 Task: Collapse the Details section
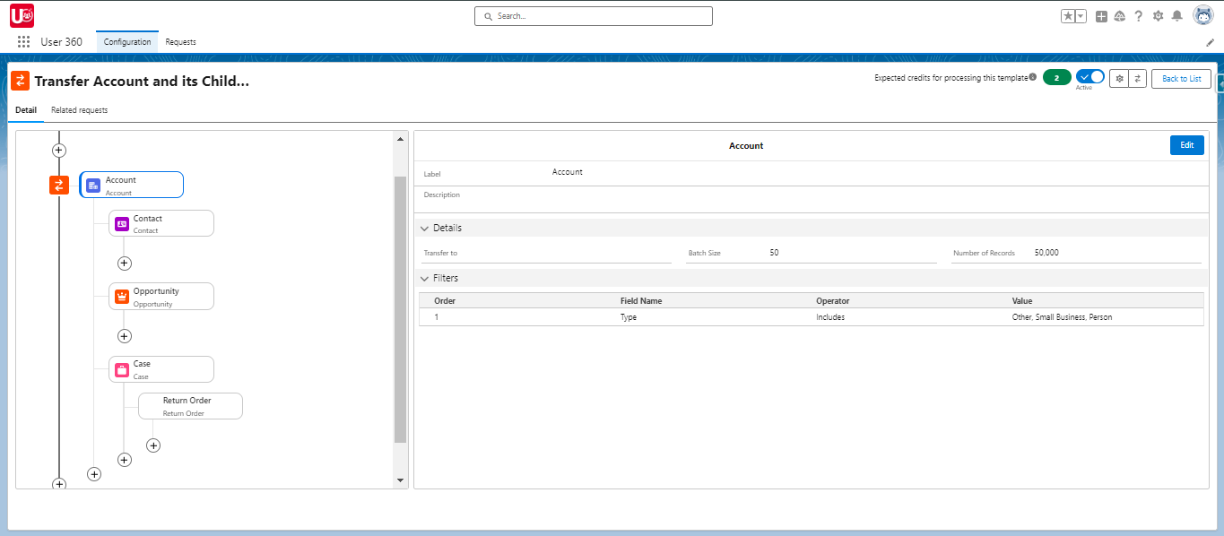(x=425, y=228)
